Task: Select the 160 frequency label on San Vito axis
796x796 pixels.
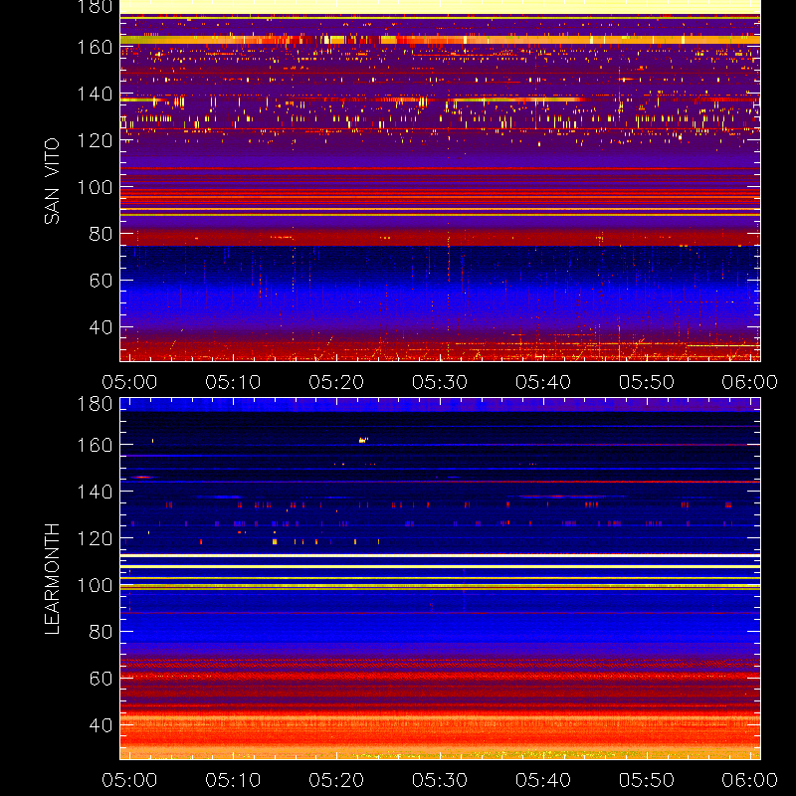Action: click(x=95, y=47)
